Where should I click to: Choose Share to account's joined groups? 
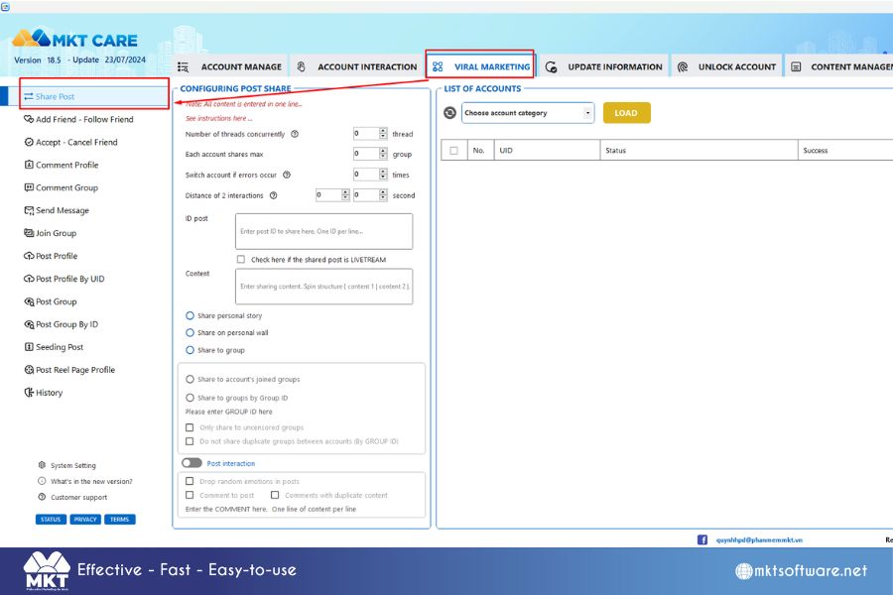point(191,379)
